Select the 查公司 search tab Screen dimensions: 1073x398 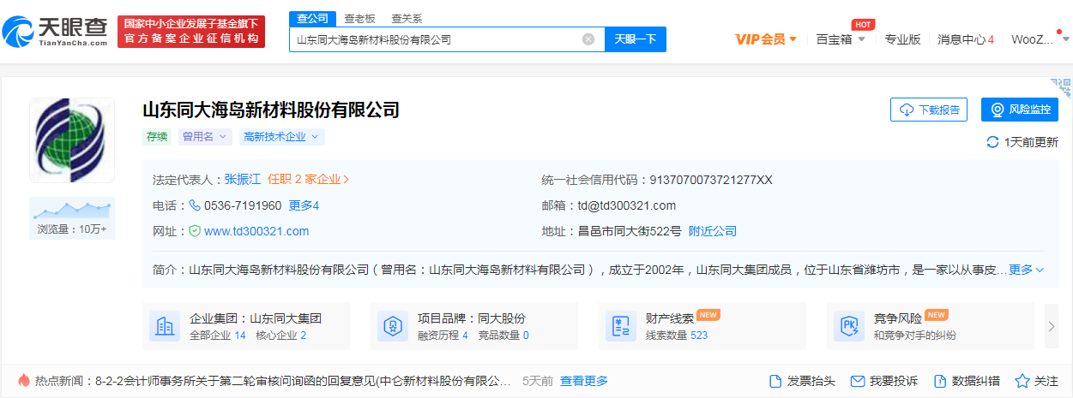312,18
